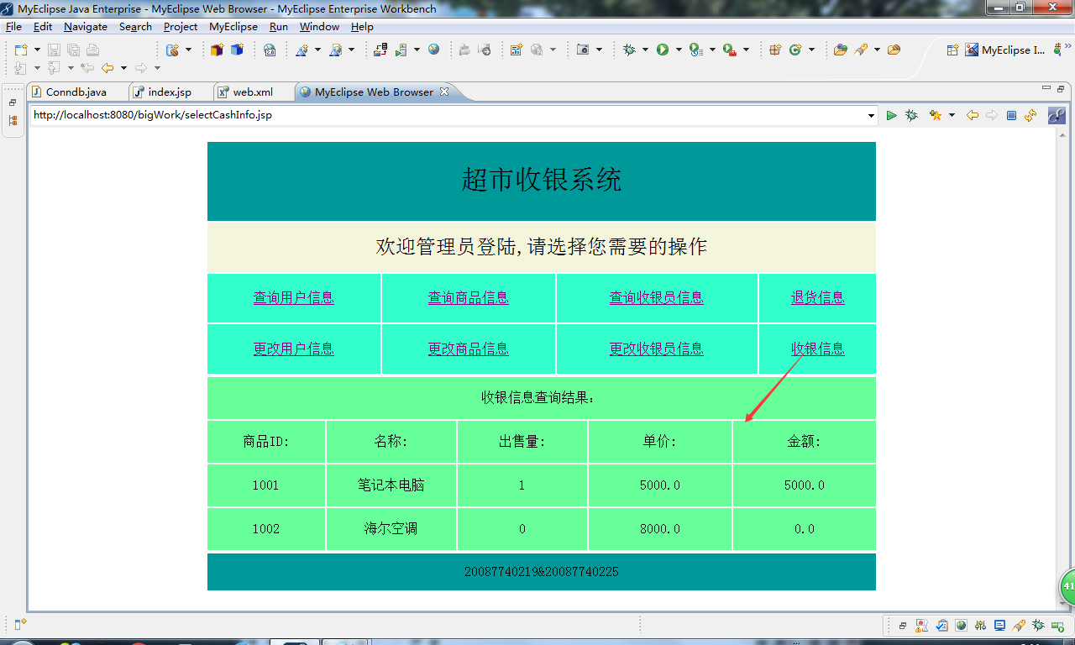Open the Navigate menu
Screen dimensions: 1075x645
coord(86,27)
